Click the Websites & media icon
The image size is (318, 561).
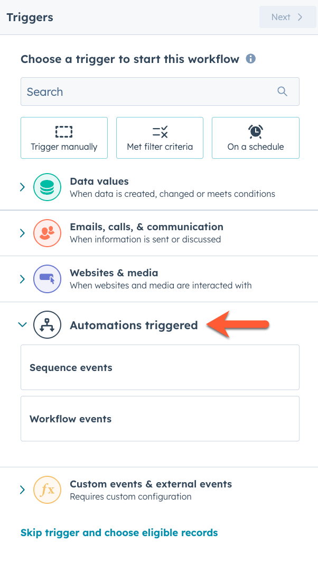47,279
